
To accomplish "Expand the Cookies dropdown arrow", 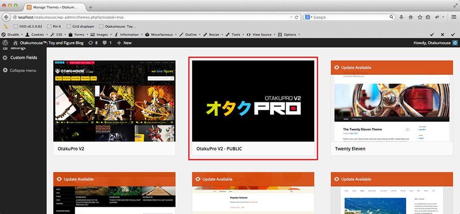I will coord(47,35).
